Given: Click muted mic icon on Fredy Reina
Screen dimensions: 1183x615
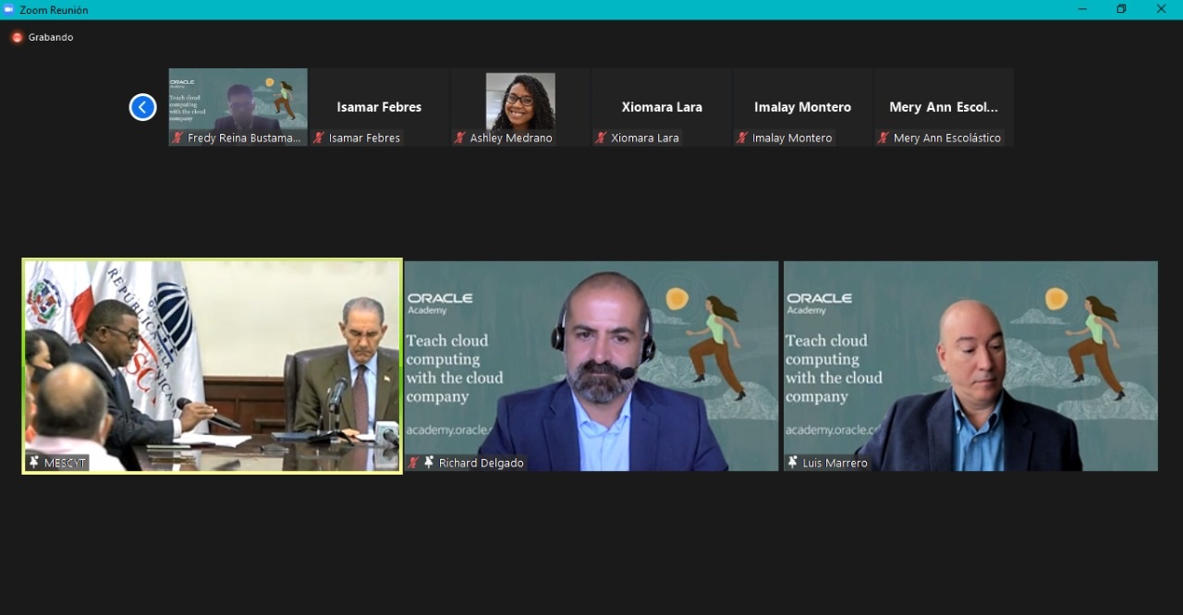Looking at the screenshot, I should point(177,138).
